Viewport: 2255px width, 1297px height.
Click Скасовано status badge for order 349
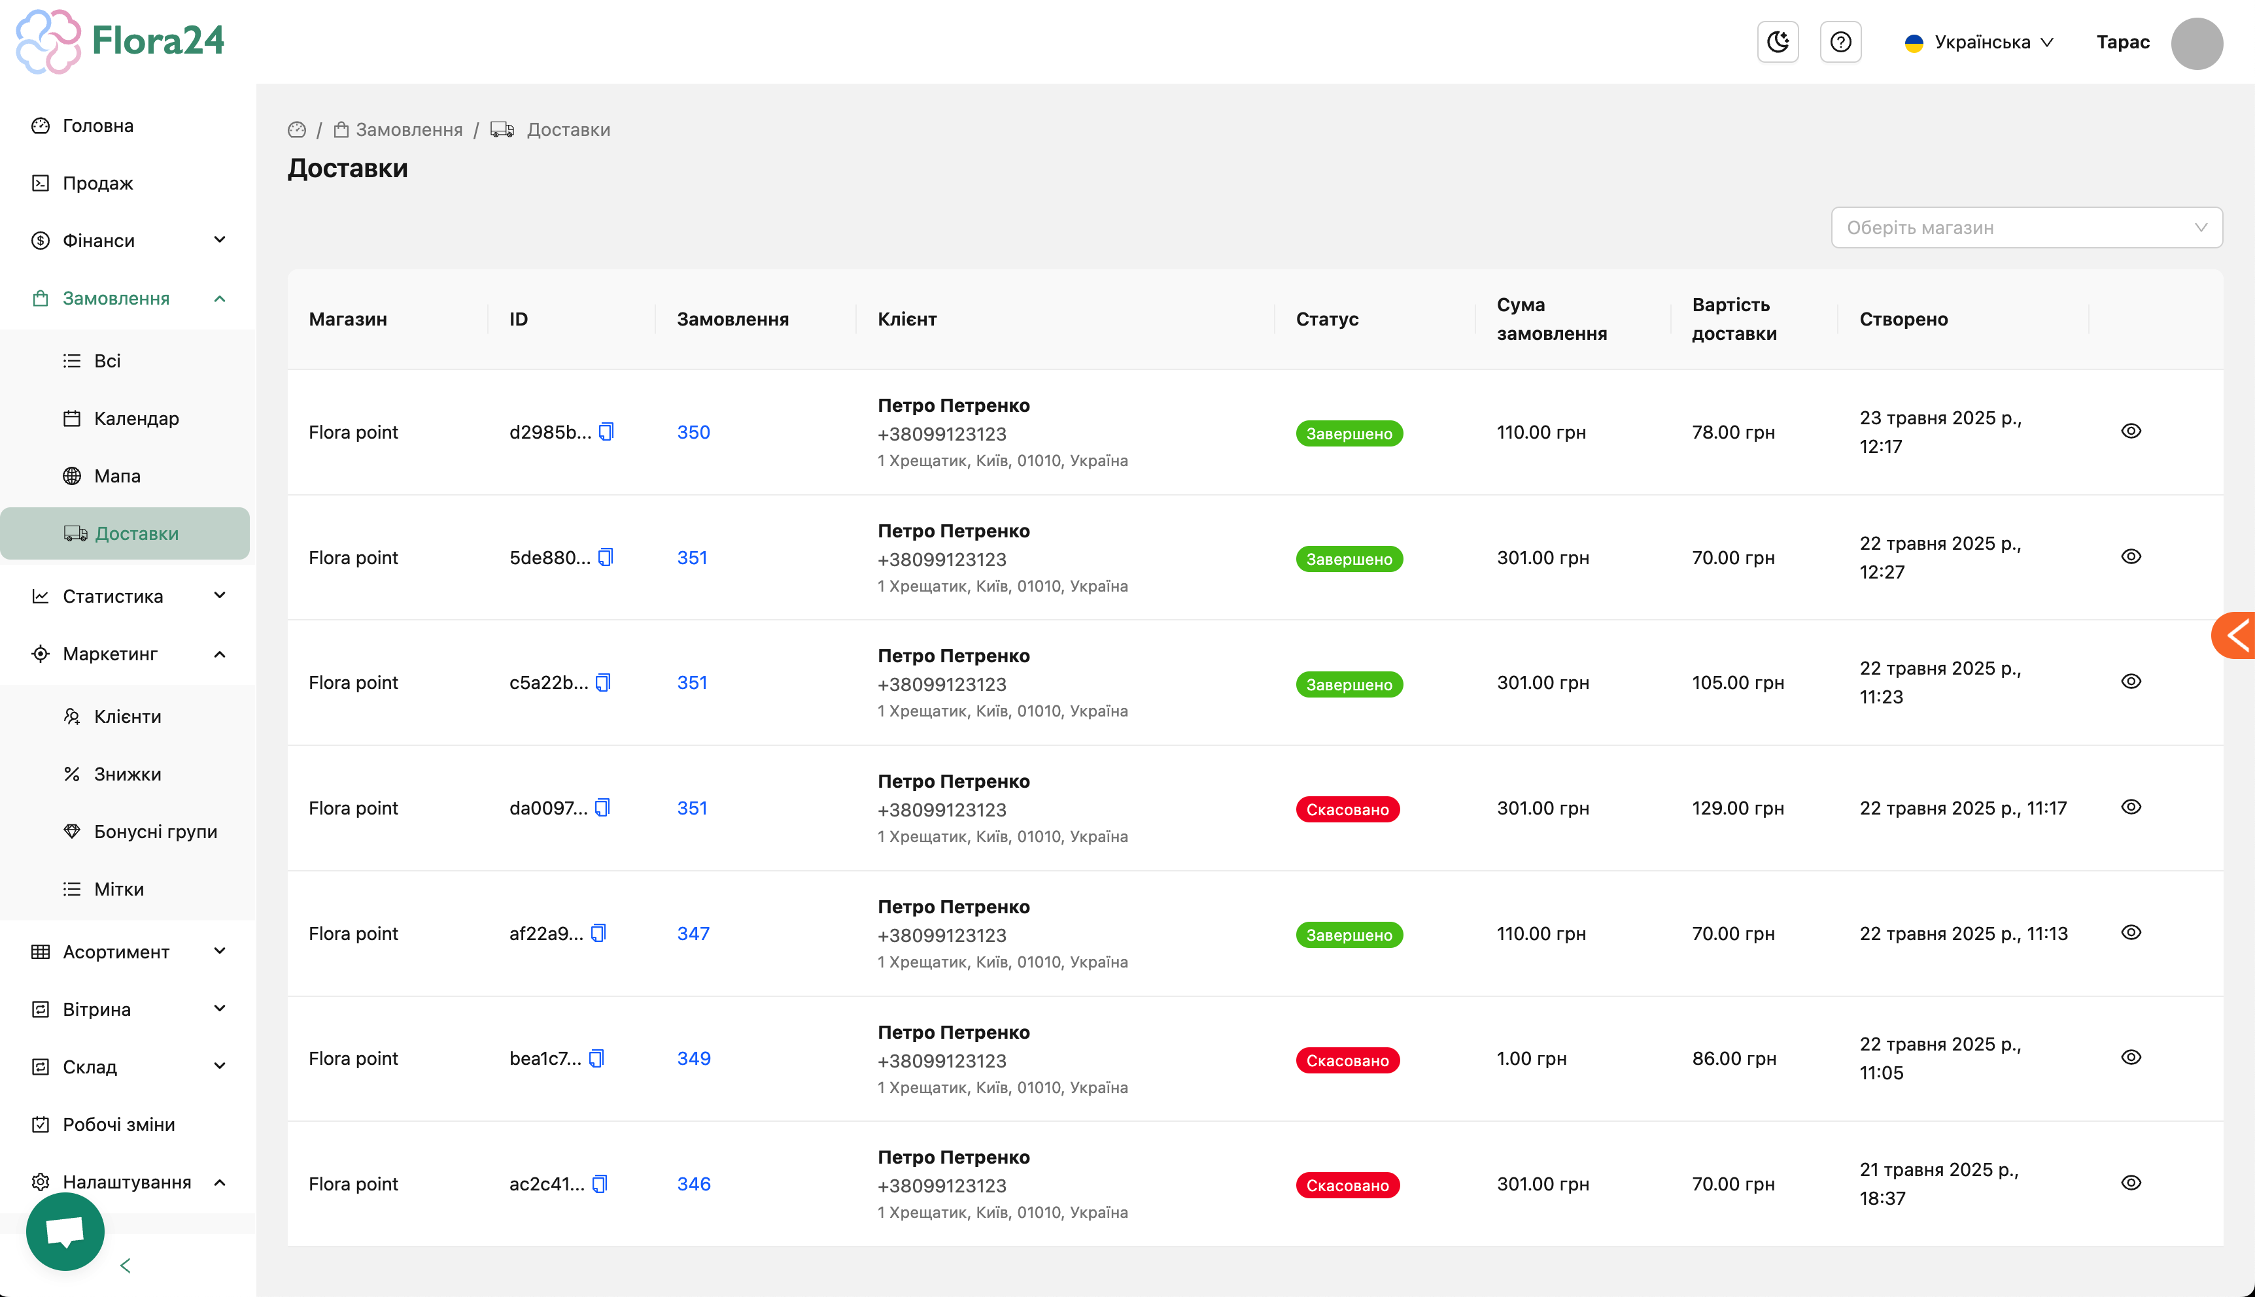point(1347,1061)
